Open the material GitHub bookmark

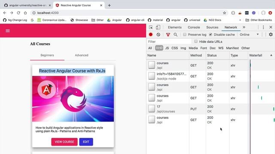[156, 20]
